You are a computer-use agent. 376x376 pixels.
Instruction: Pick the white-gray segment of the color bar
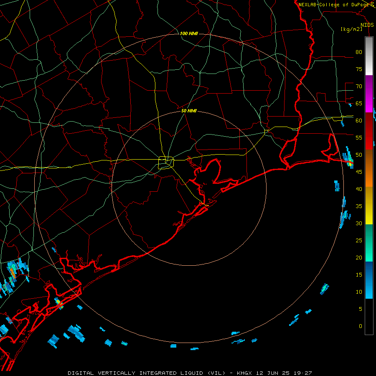(x=369, y=56)
